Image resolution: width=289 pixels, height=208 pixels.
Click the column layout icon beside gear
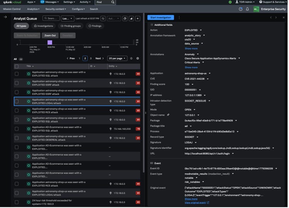(x=132, y=58)
